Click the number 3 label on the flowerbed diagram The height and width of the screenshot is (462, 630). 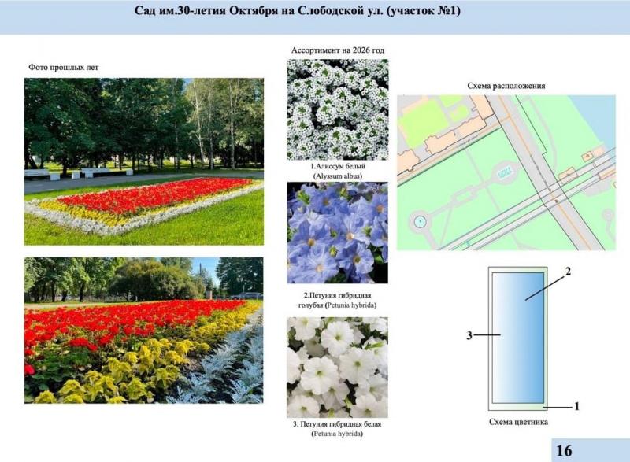click(x=469, y=335)
